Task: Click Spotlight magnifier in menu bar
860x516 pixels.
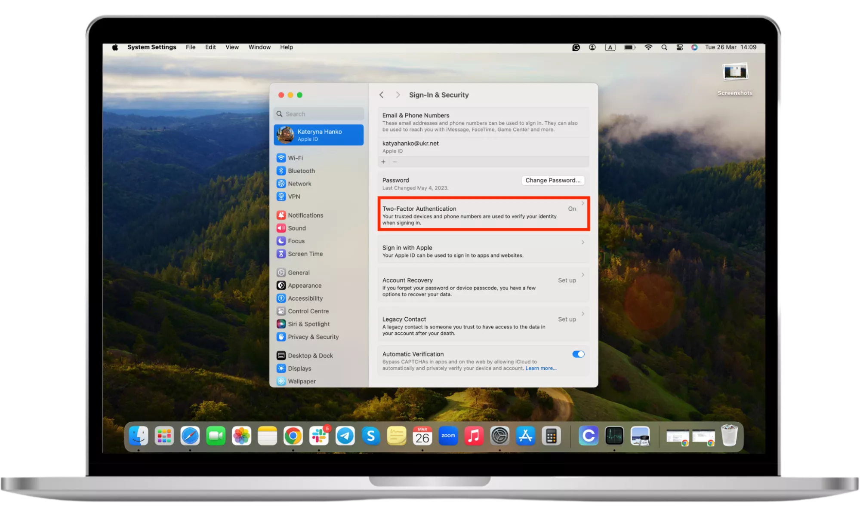Action: coord(664,47)
